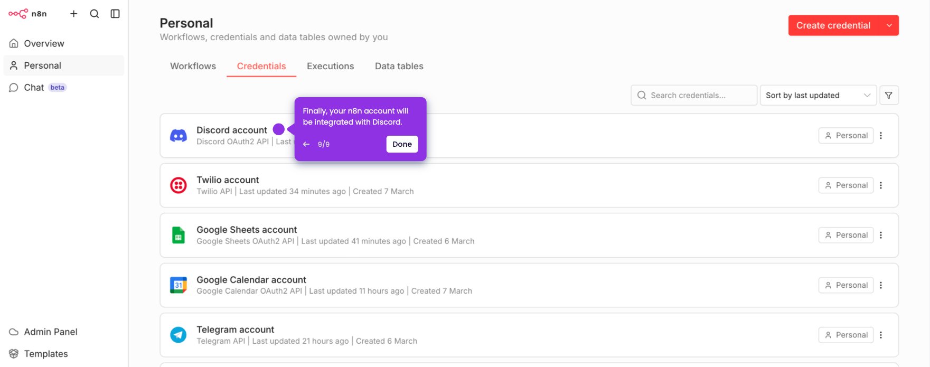The image size is (930, 367).
Task: Click the Personal badge on Discord row
Action: tap(846, 136)
